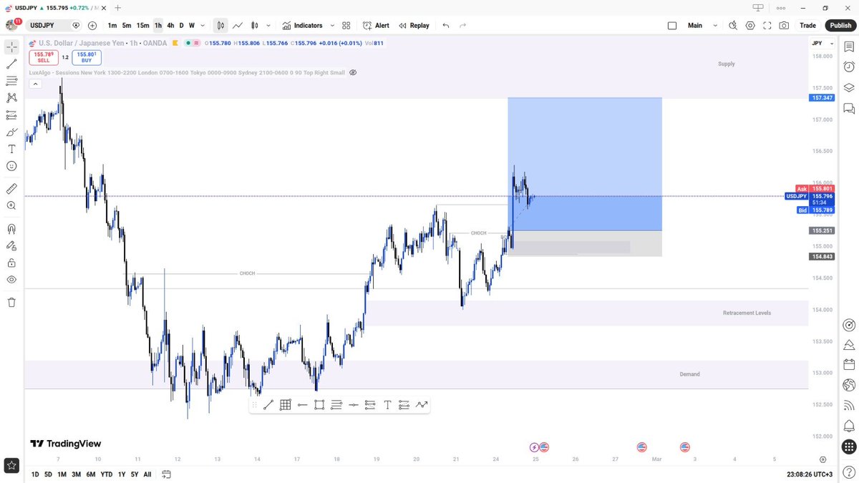The image size is (859, 483).
Task: Switch to the 5m timeframe
Action: [x=127, y=25]
